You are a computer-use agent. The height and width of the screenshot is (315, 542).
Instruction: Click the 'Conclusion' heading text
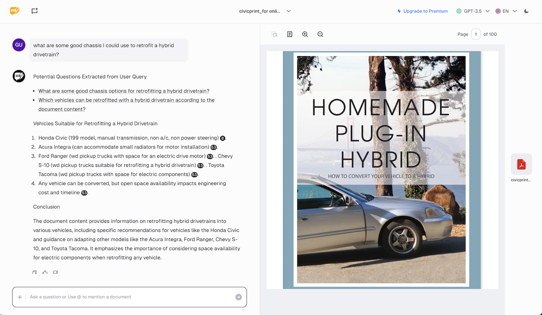click(47, 207)
